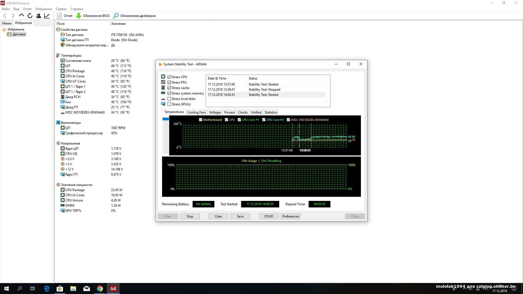Toggle the Stress FPU checkbox

pos(169,82)
